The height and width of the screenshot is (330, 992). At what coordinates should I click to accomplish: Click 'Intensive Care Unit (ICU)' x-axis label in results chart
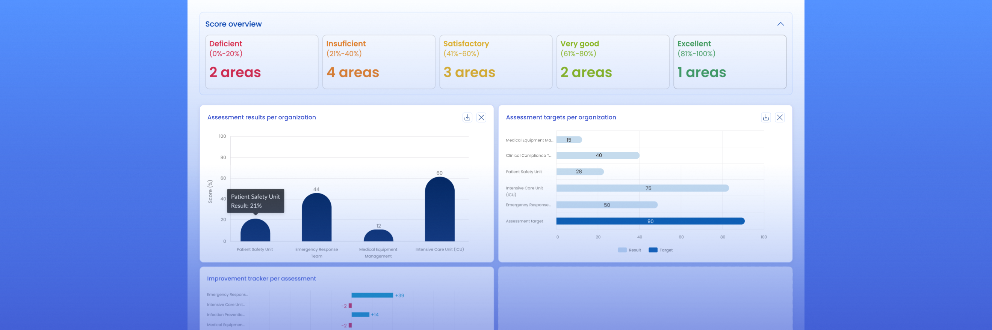pyautogui.click(x=439, y=249)
